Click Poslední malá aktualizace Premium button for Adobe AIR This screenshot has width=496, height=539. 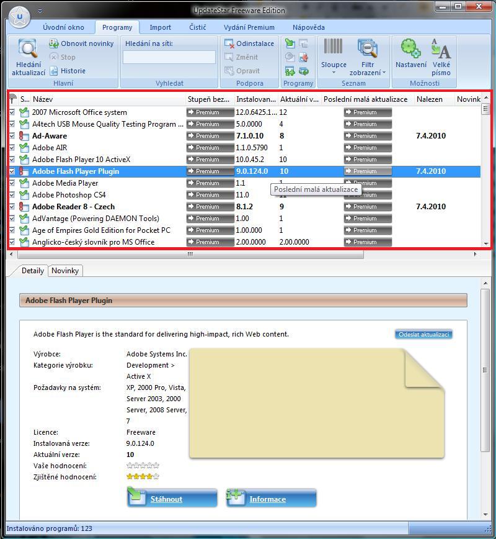click(x=368, y=147)
